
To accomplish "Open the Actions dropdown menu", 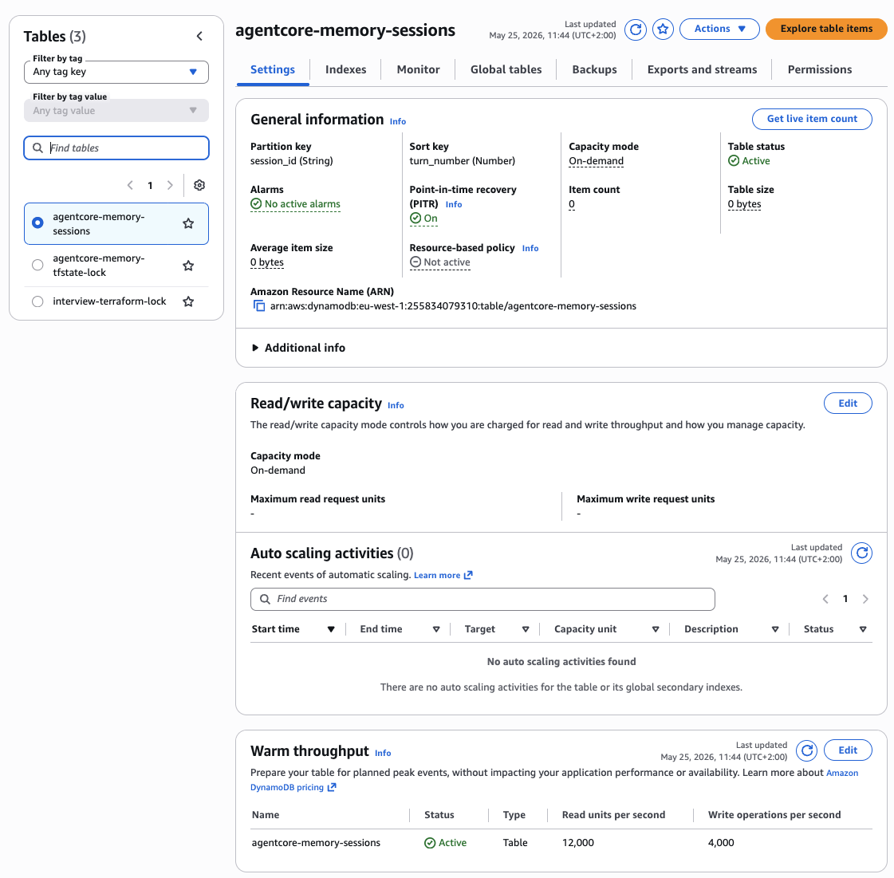I will (719, 29).
